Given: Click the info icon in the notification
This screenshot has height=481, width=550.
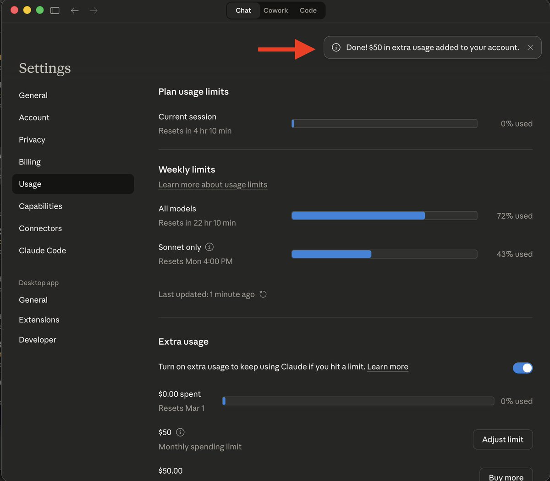Looking at the screenshot, I should (336, 47).
